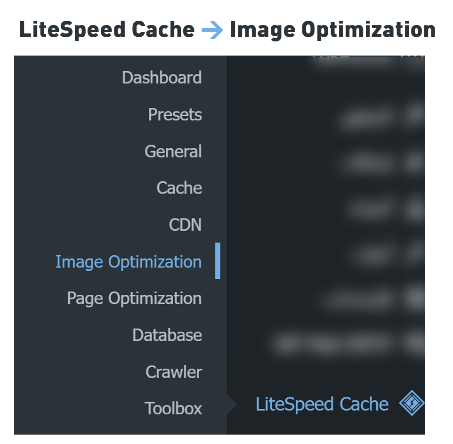Open the Toolbox section

click(x=173, y=409)
